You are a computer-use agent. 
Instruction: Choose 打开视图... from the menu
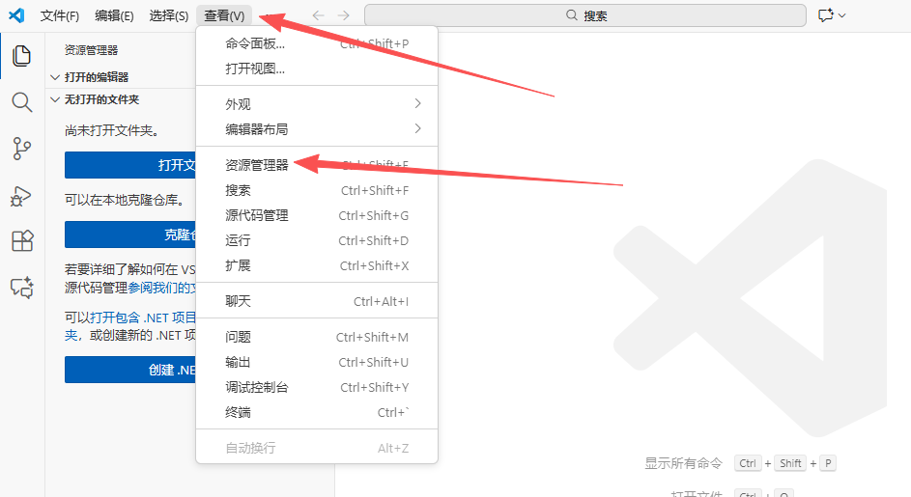click(x=317, y=69)
